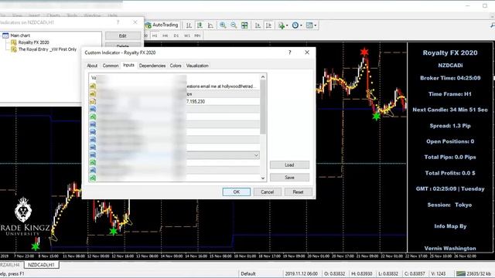The height and width of the screenshot is (278, 495).
Task: Click the V: 1243 status bar value
Action: 439,273
